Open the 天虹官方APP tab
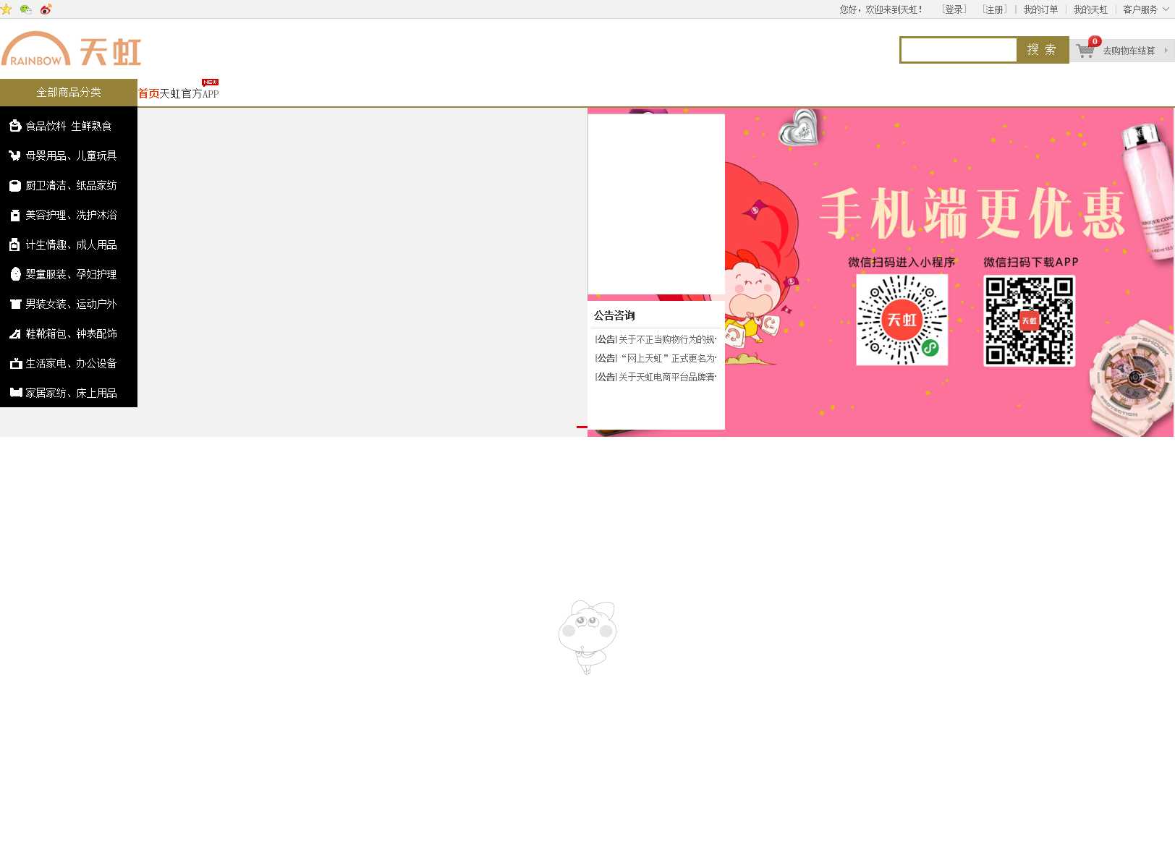 (x=189, y=94)
